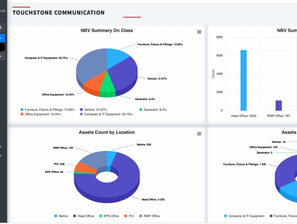The image size is (297, 224).
Task: Expand the gray chevron dropdown in the sidebar
Action: coord(1,56)
